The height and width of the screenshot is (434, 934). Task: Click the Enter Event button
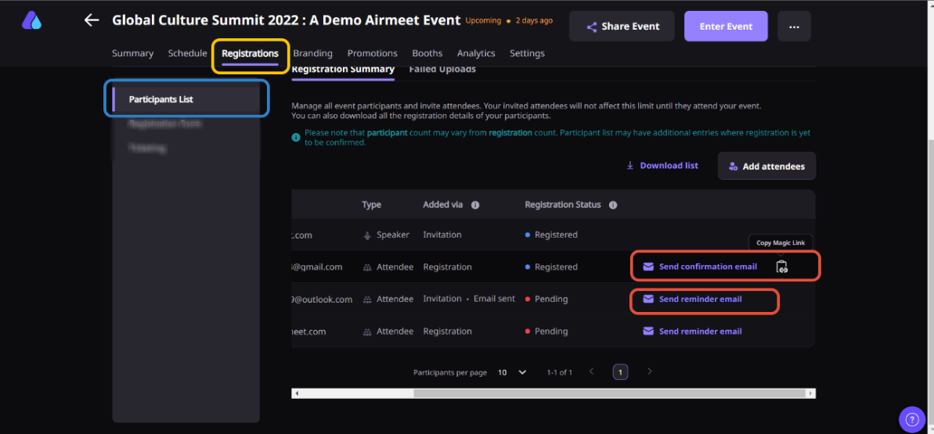click(726, 26)
